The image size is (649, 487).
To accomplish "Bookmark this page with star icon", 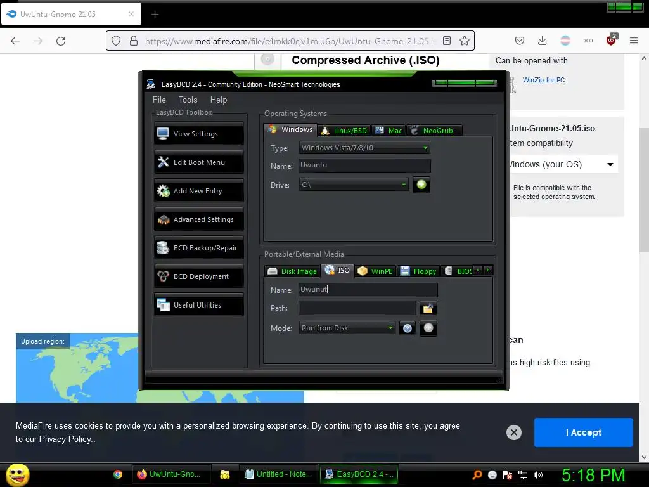I will tap(465, 41).
